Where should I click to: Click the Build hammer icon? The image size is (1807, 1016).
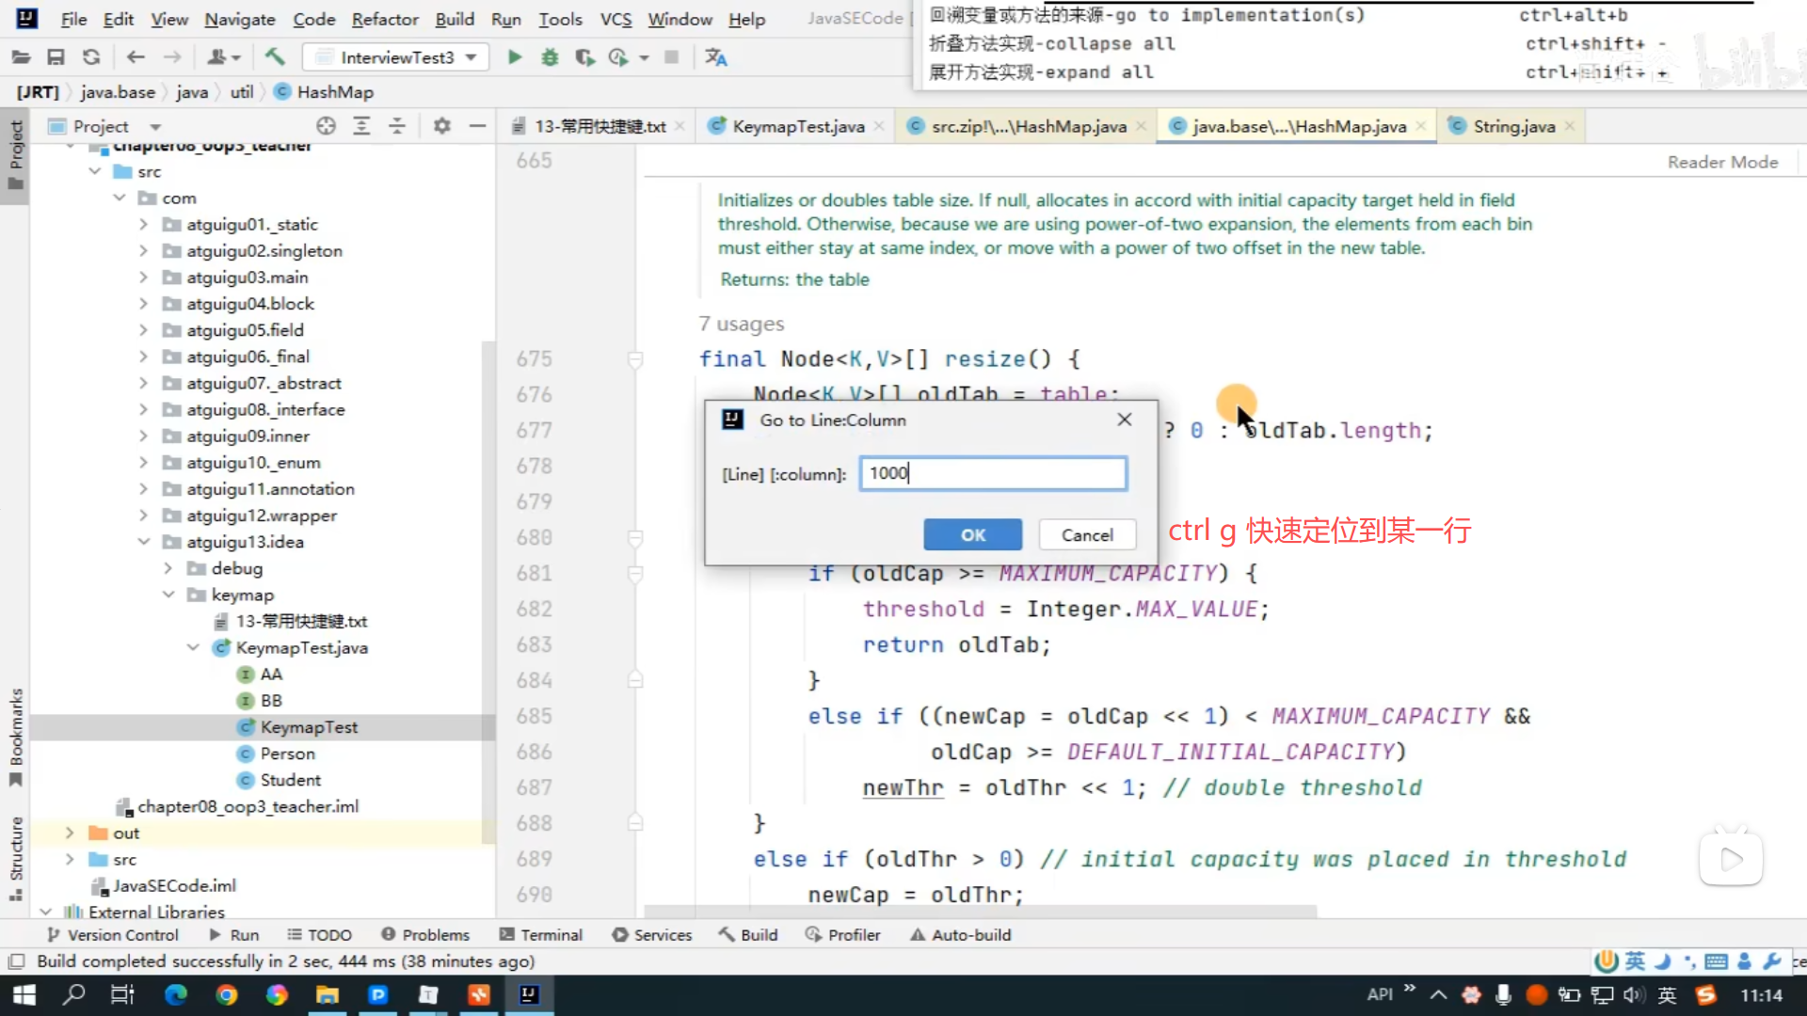point(275,57)
